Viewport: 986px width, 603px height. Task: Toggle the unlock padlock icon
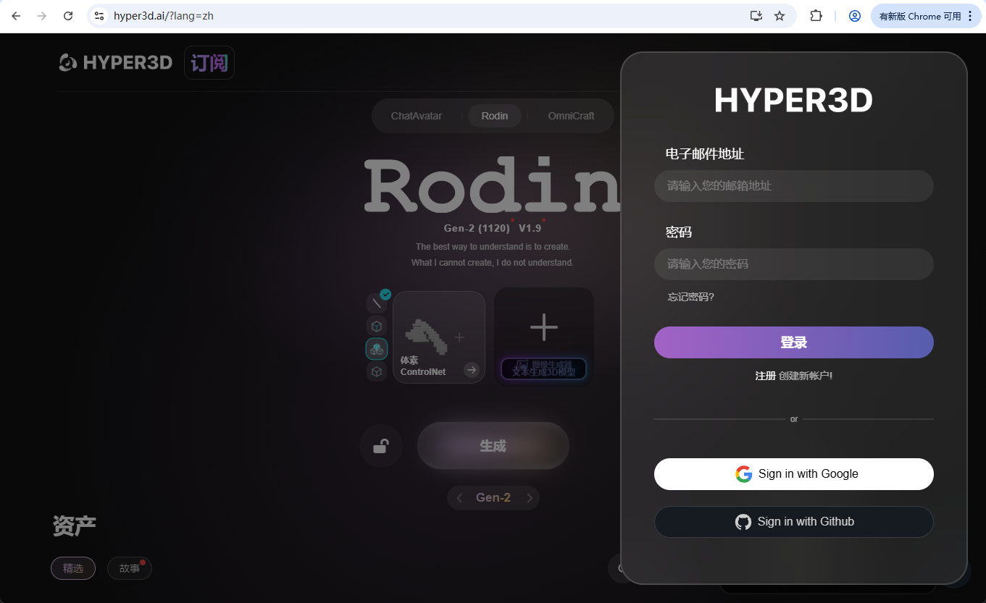coord(381,446)
